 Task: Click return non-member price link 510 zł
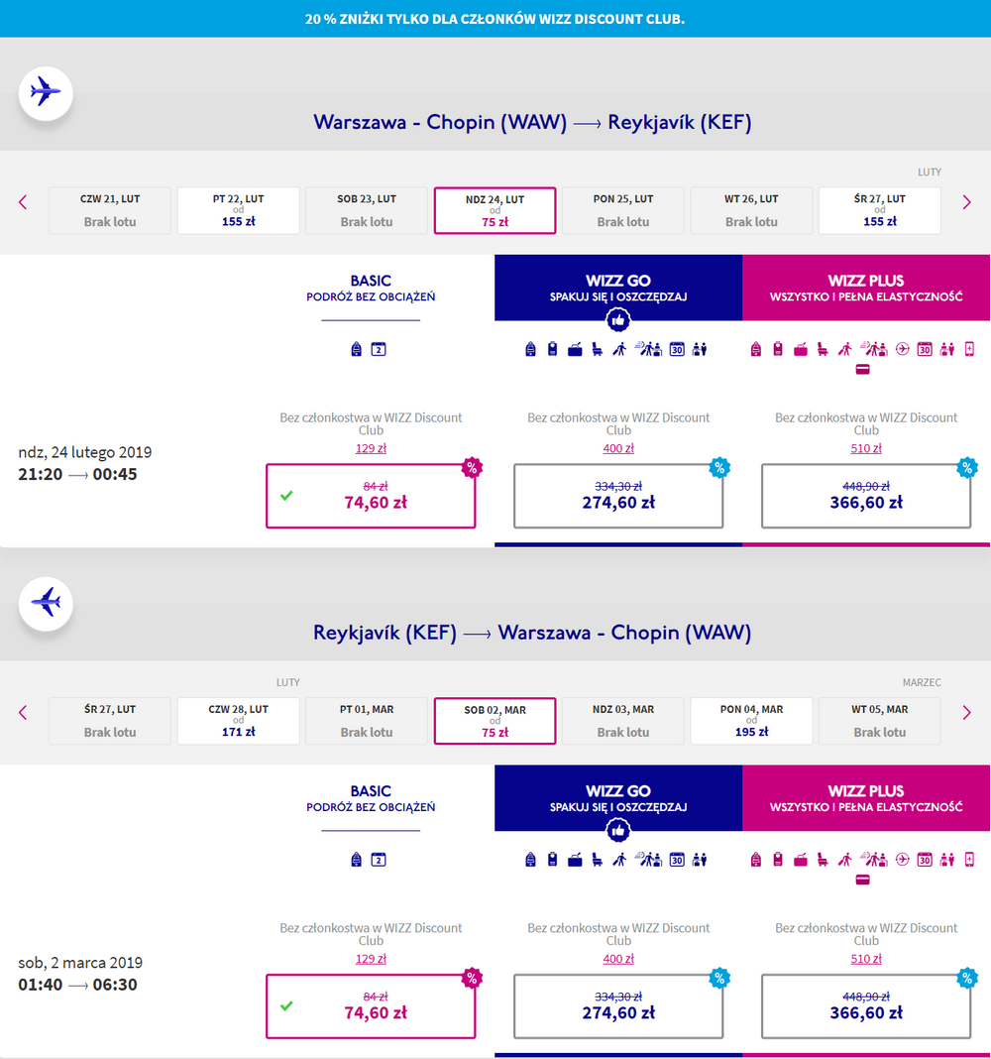pos(866,959)
